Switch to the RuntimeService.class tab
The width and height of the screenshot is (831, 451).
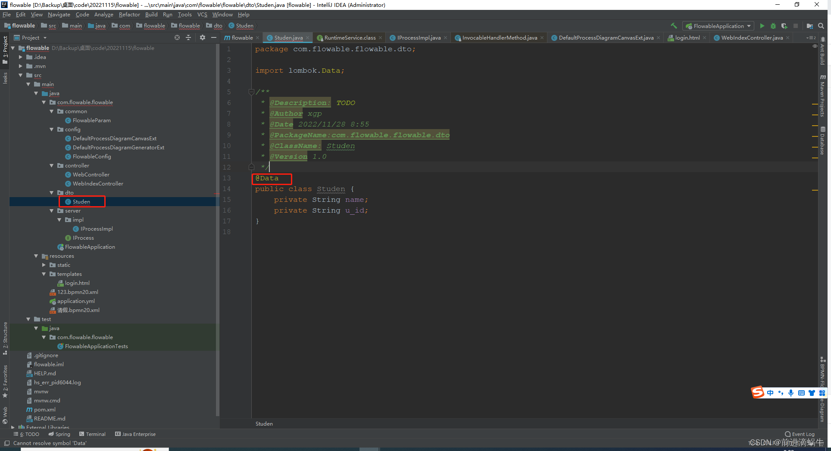tap(350, 37)
